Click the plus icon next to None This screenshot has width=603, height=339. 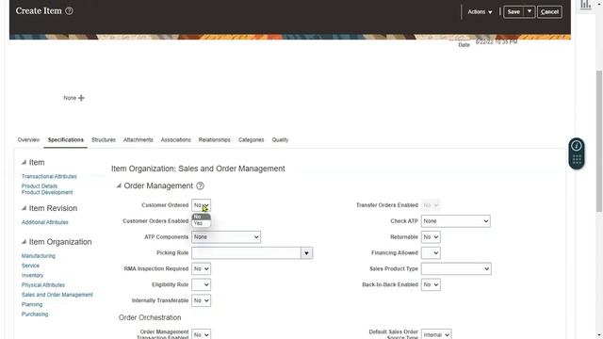coord(81,98)
